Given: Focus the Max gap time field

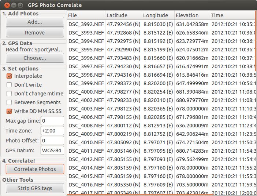Looking at the screenshot, I should point(52,121).
